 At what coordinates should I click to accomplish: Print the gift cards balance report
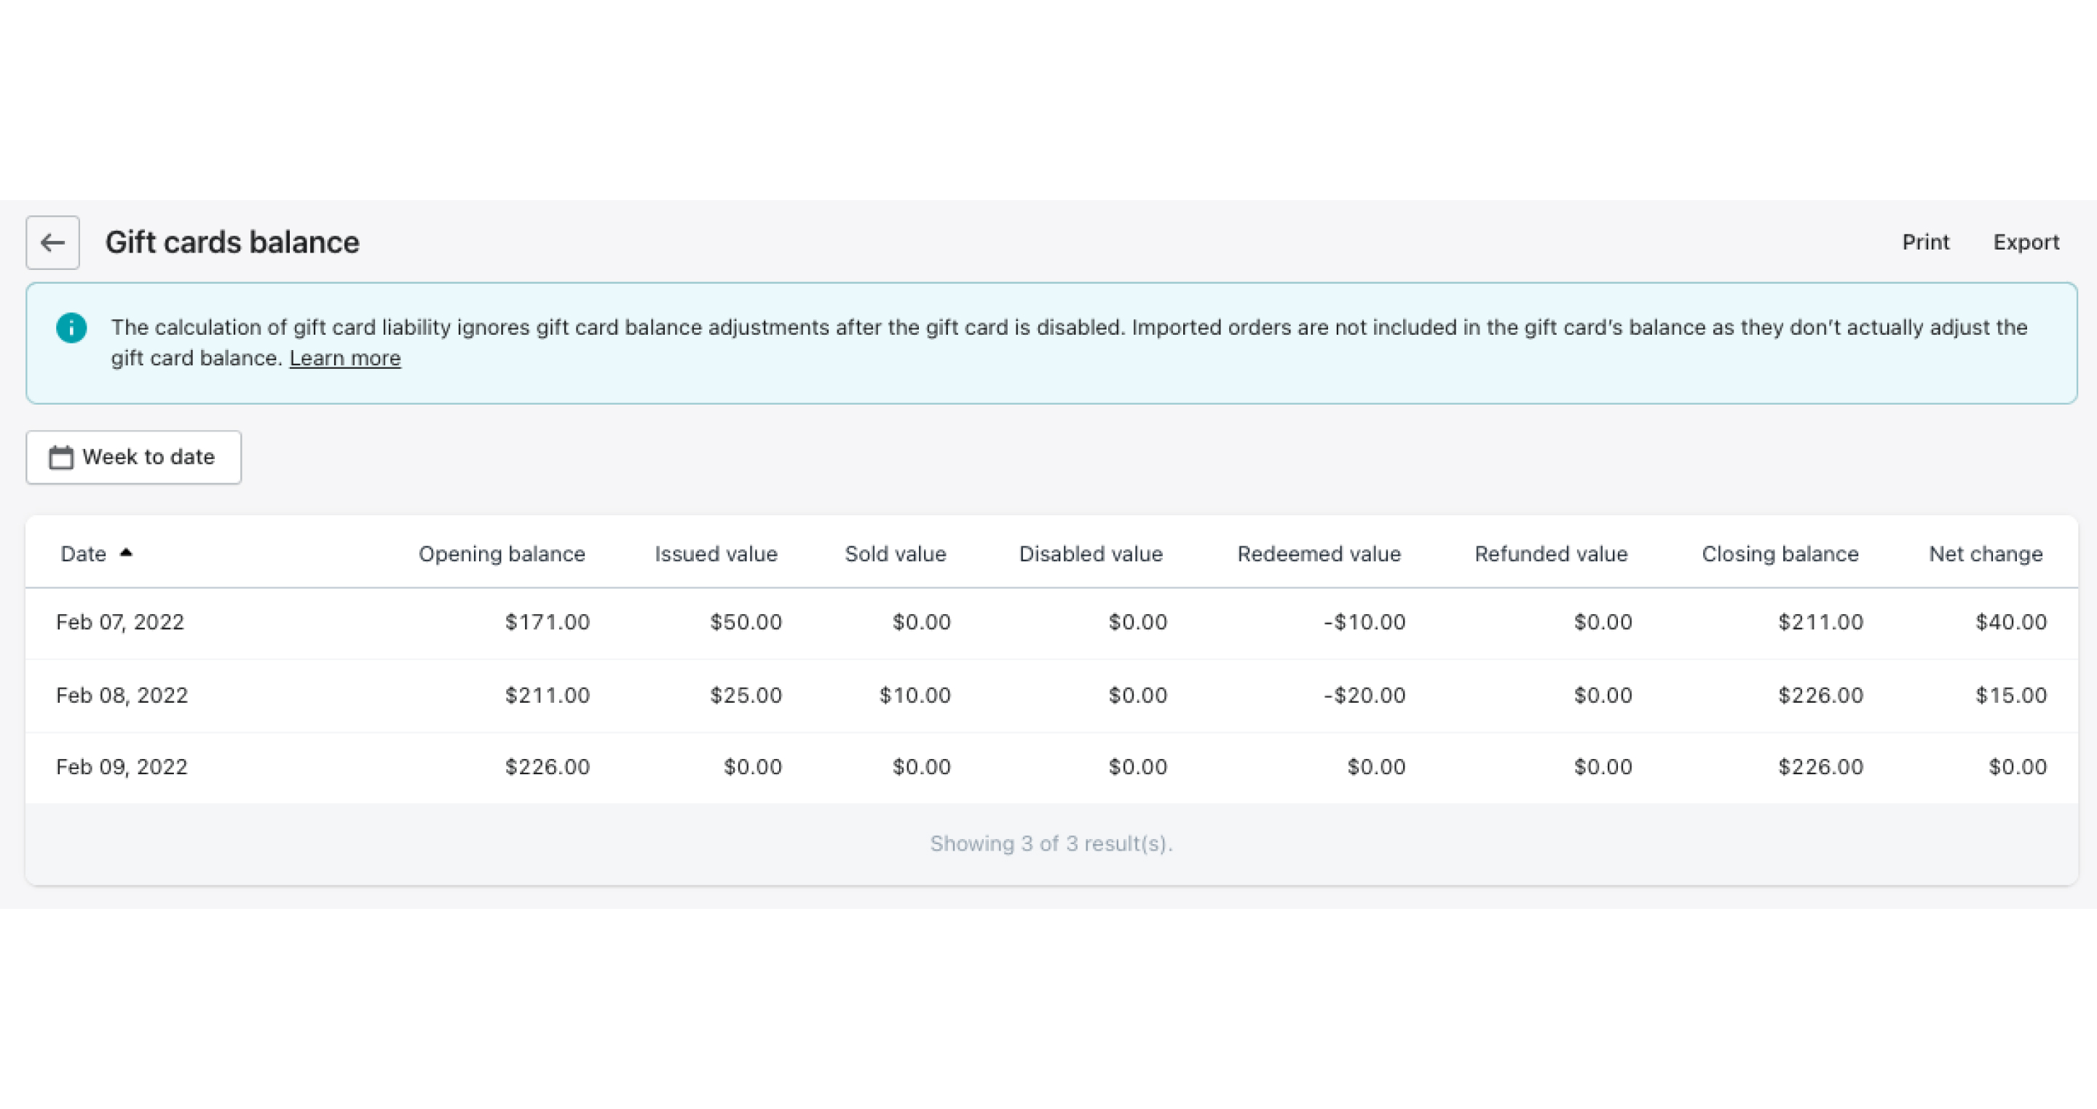[x=1925, y=242]
